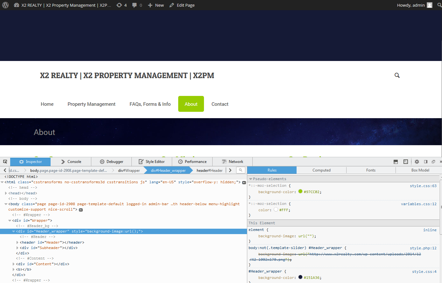Expand the div#Subheader node
The image size is (442, 283).
pyautogui.click(x=18, y=248)
